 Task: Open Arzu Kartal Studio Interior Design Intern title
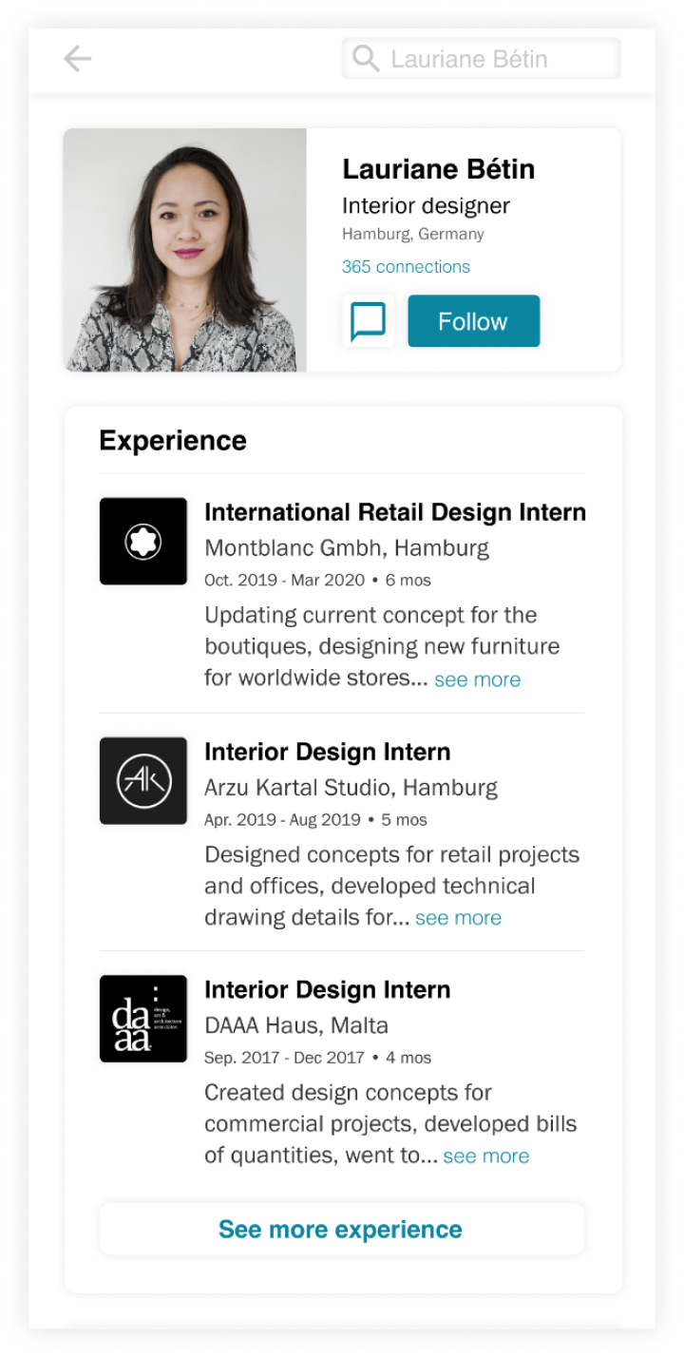327,752
